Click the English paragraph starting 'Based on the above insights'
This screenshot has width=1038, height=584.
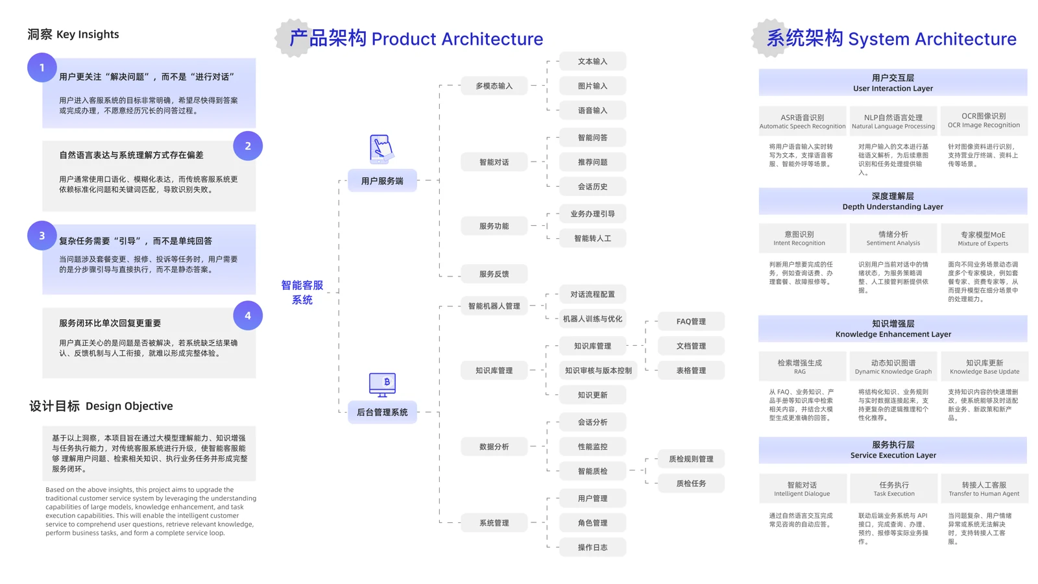151,511
